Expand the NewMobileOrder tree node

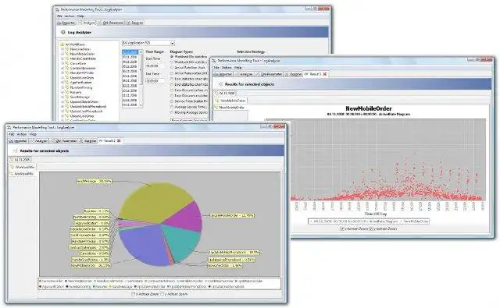(x=62, y=54)
